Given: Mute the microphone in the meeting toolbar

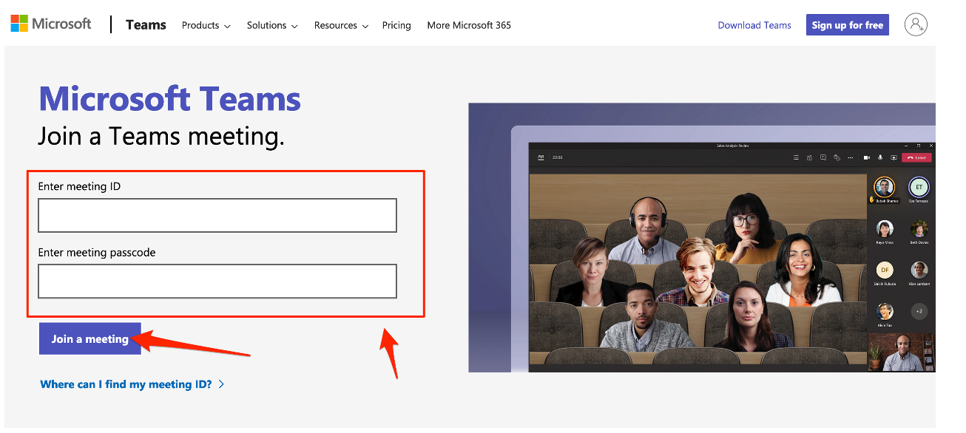Looking at the screenshot, I should pos(879,157).
